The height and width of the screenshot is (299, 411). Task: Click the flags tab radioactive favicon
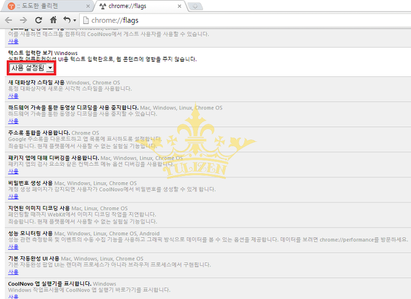tap(103, 6)
